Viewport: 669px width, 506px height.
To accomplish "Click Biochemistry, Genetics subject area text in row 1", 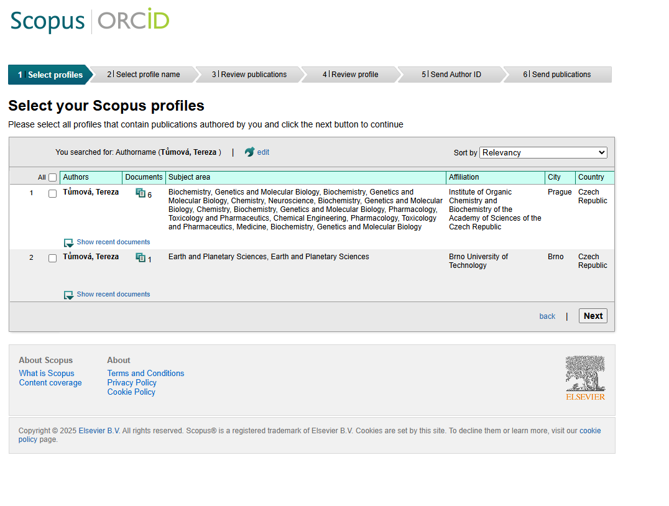I will 305,209.
